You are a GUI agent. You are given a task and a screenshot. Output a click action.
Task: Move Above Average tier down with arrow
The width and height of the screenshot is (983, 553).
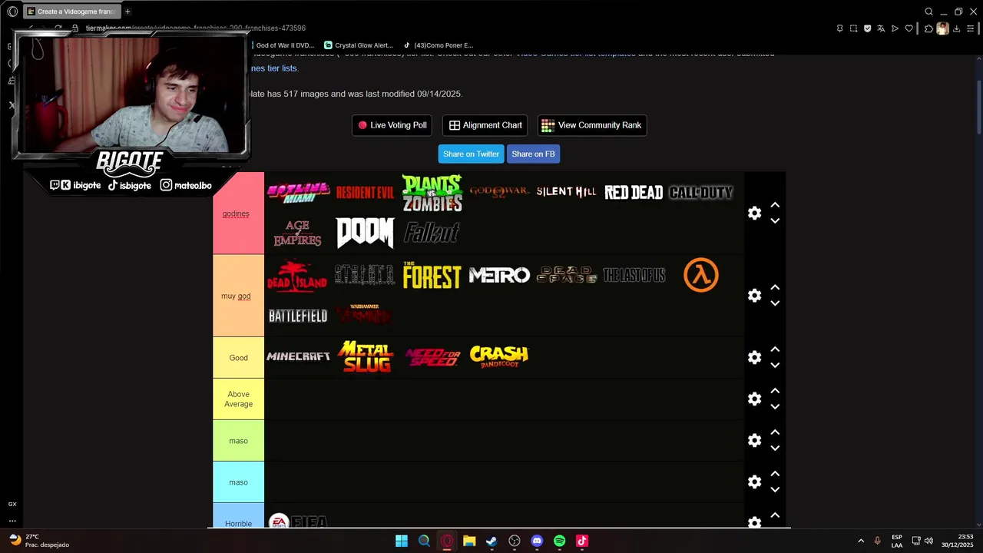coord(775,406)
